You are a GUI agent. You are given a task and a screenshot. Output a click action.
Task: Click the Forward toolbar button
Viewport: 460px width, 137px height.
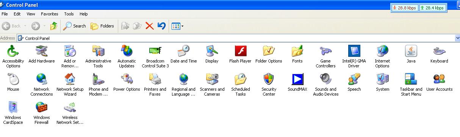pyautogui.click(x=36, y=26)
